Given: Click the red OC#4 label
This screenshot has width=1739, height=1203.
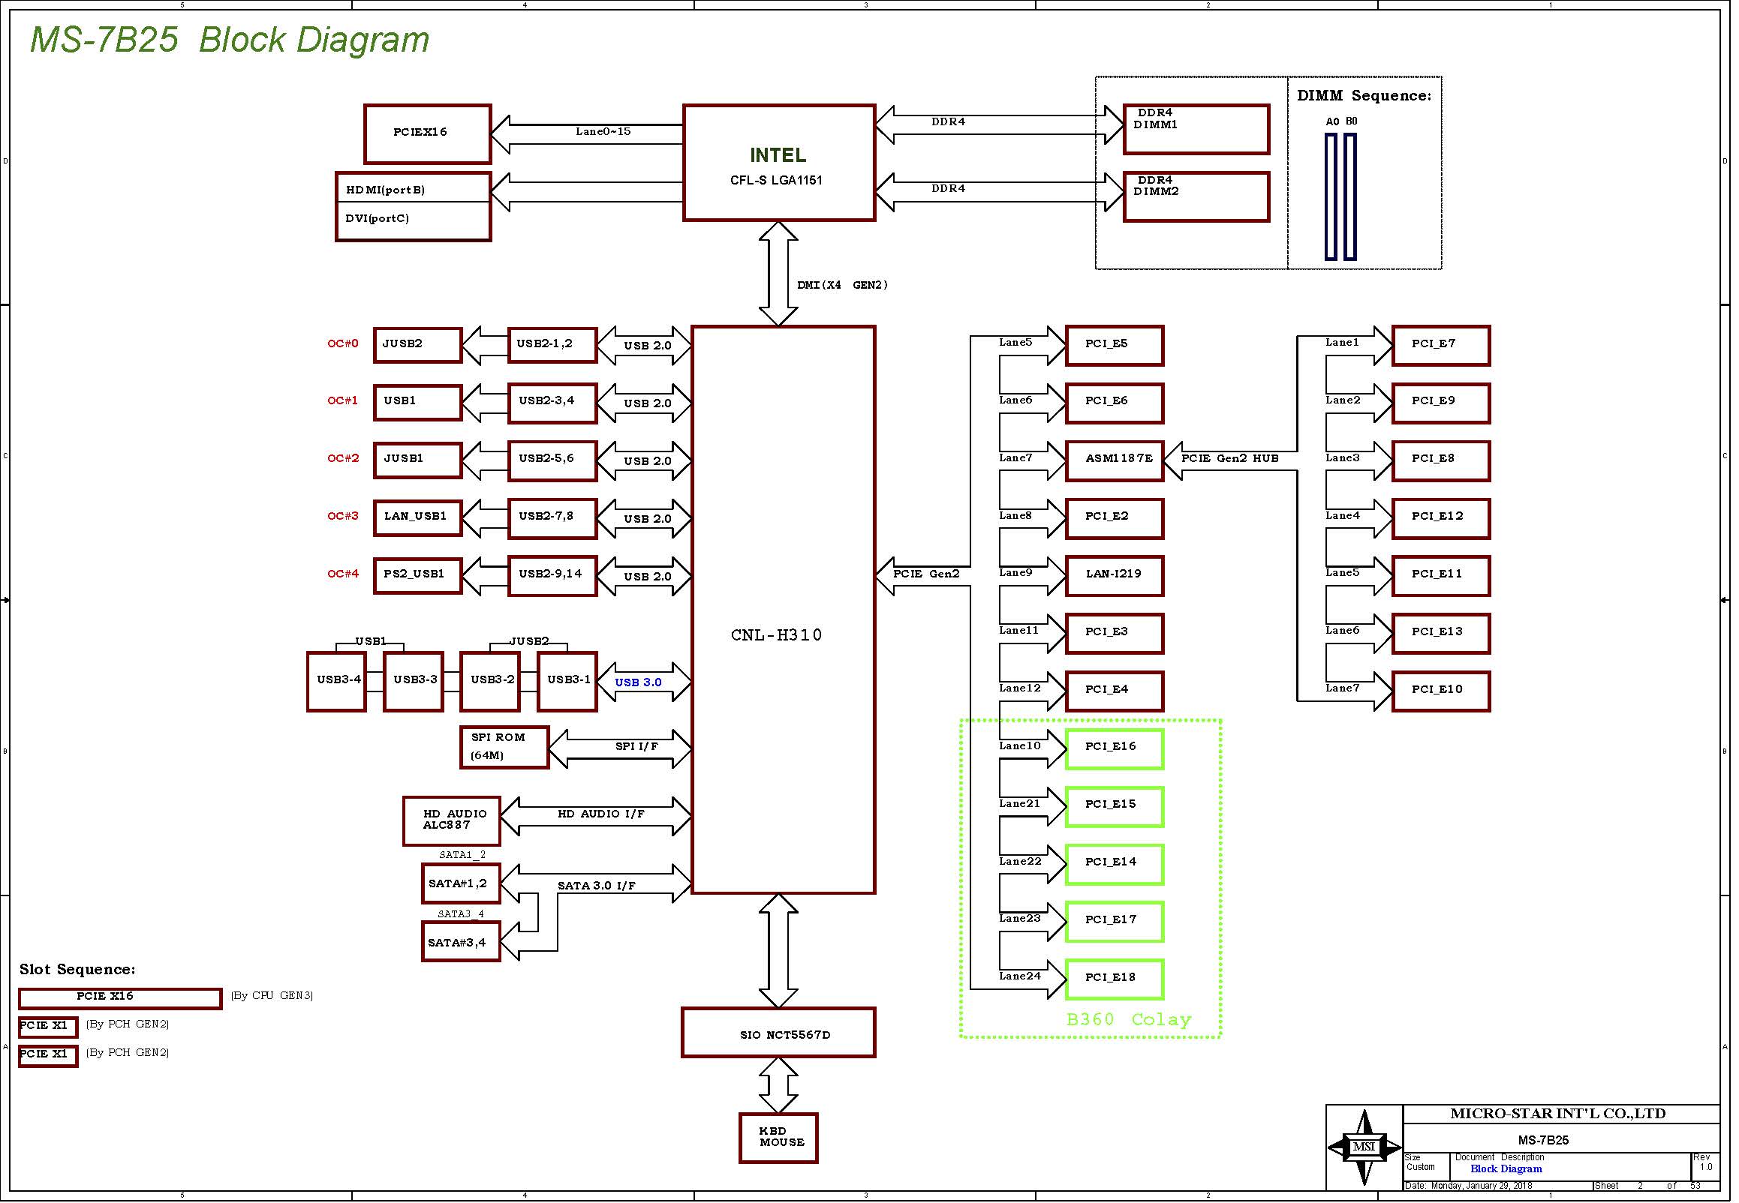Looking at the screenshot, I should [x=343, y=574].
